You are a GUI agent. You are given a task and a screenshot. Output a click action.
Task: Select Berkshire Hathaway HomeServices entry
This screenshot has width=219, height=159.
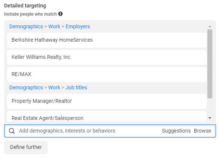(x=107, y=40)
